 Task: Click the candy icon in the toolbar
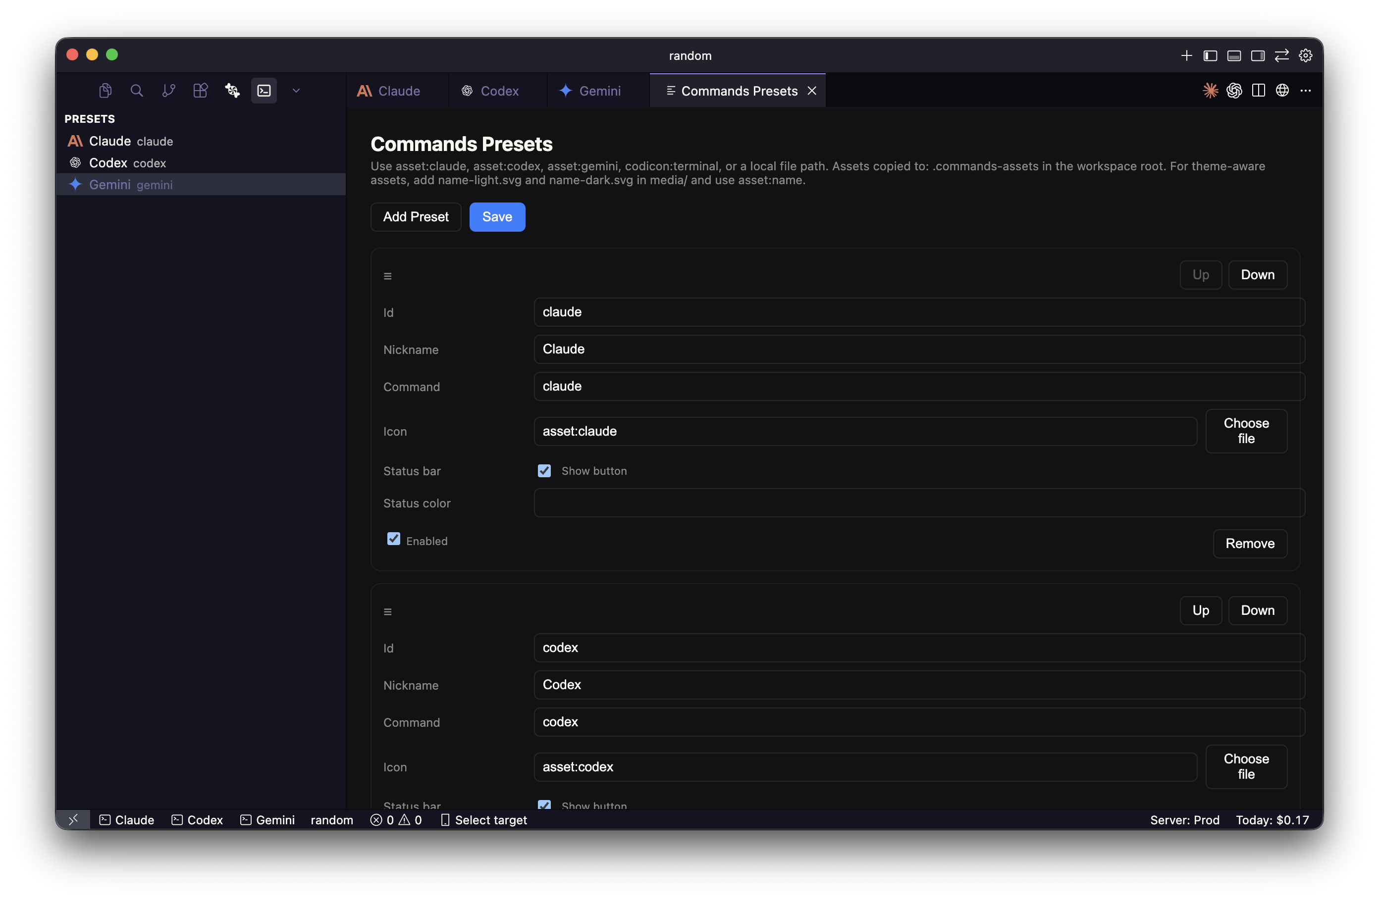coord(232,91)
